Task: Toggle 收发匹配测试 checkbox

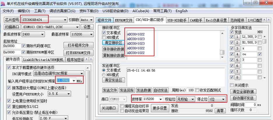Action: click(197, 90)
